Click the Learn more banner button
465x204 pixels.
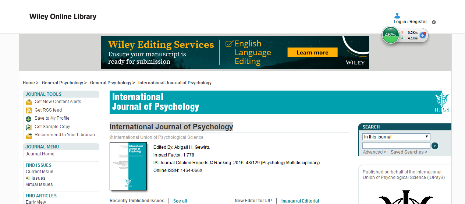pyautogui.click(x=312, y=53)
